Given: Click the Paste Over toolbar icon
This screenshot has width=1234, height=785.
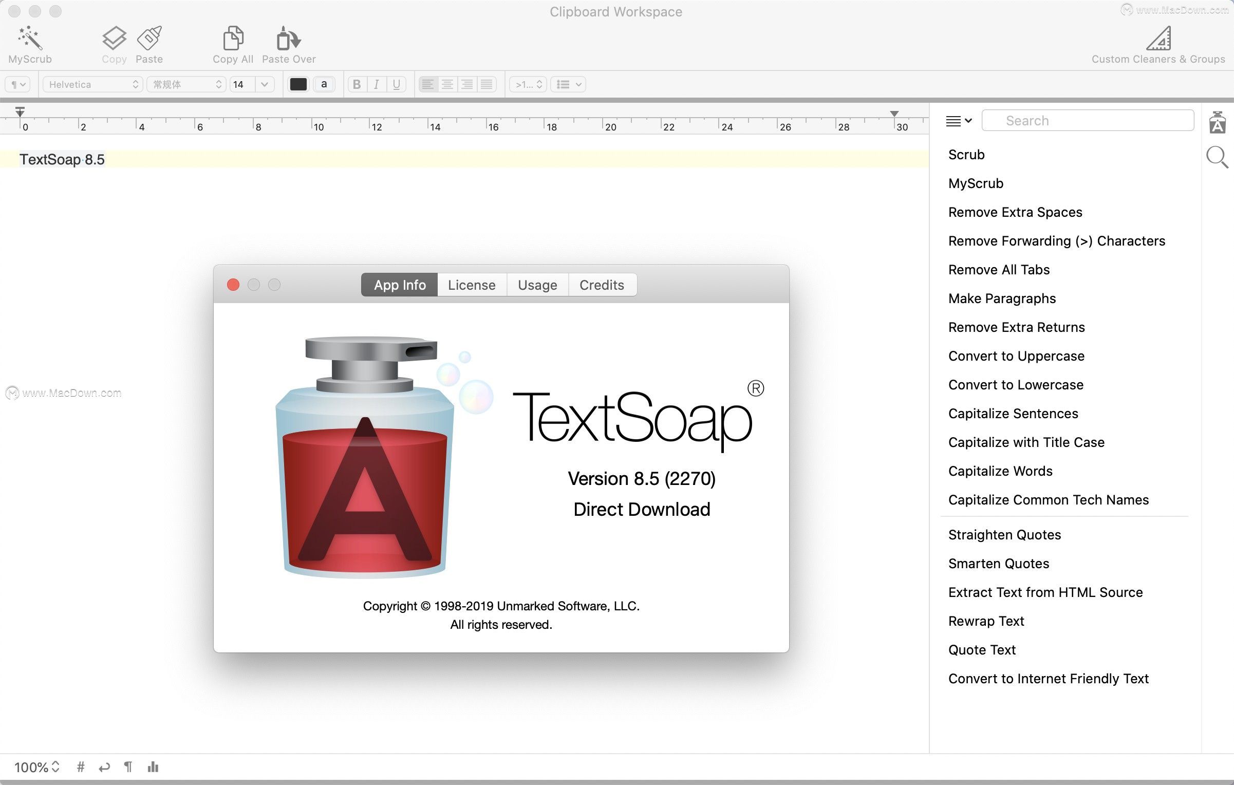Looking at the screenshot, I should point(289,39).
